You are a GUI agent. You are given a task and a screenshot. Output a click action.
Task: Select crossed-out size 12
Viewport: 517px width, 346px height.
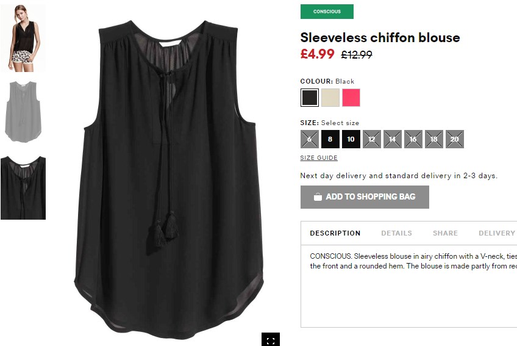point(372,139)
